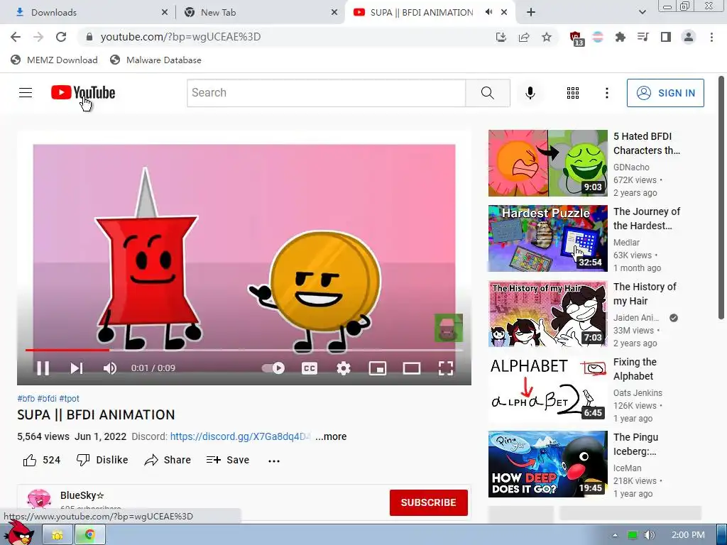Show hidden system tray icons
This screenshot has height=545, width=727.
click(616, 535)
